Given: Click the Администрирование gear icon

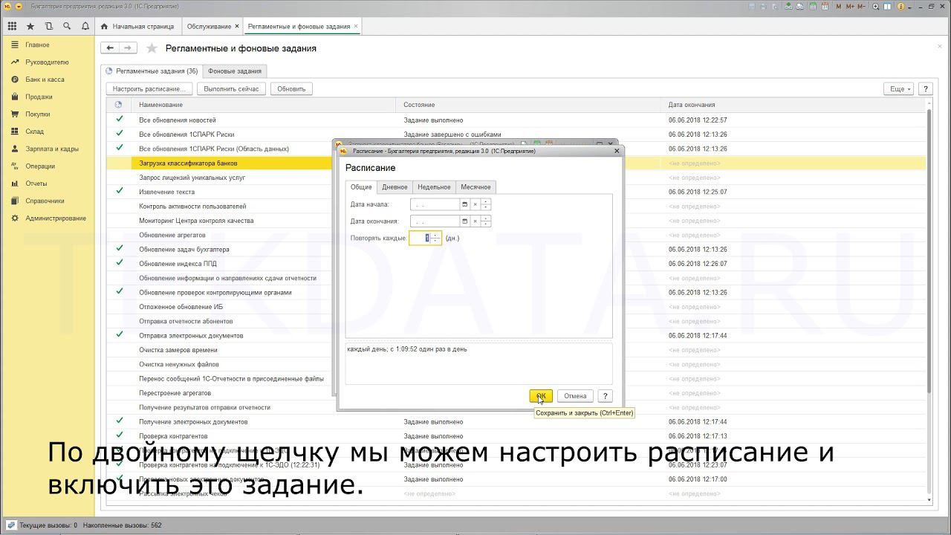Looking at the screenshot, I should 15,218.
